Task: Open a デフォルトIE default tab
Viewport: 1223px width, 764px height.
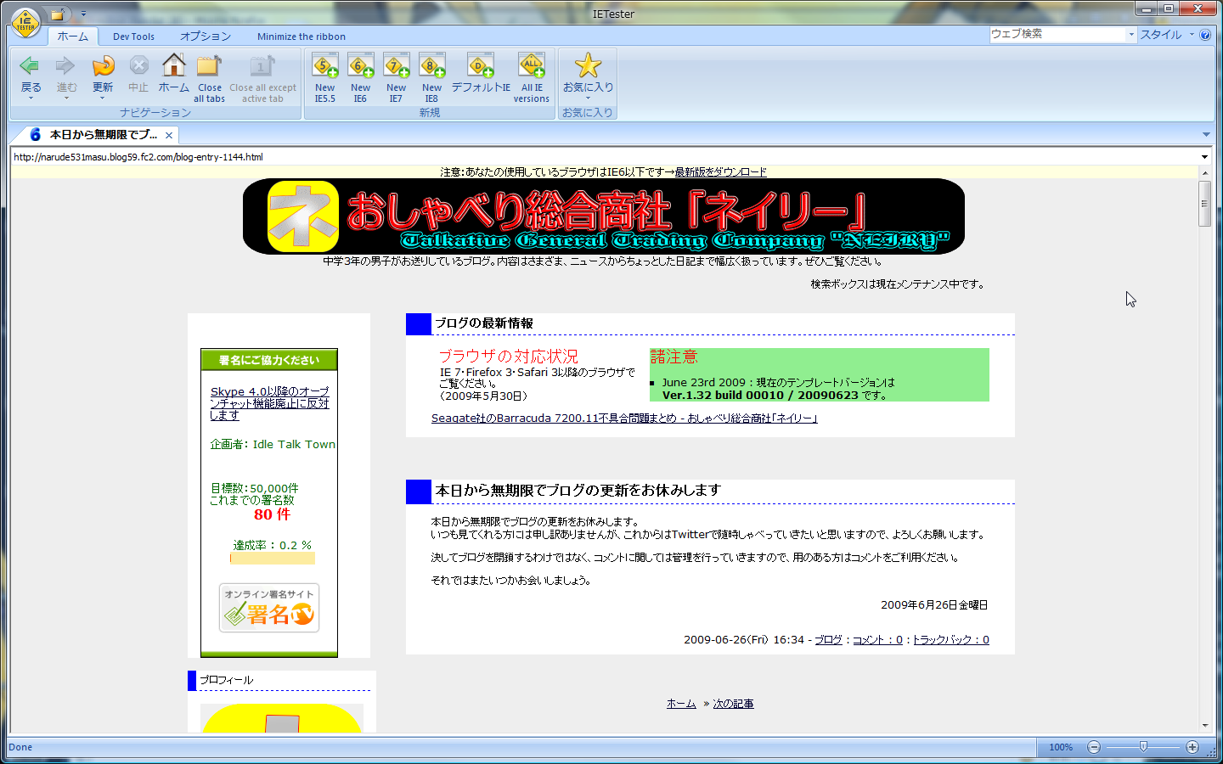Action: (481, 65)
